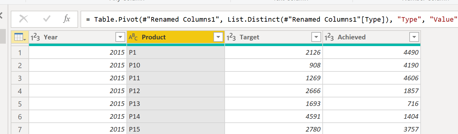Change Target column data type icon

(x=231, y=37)
